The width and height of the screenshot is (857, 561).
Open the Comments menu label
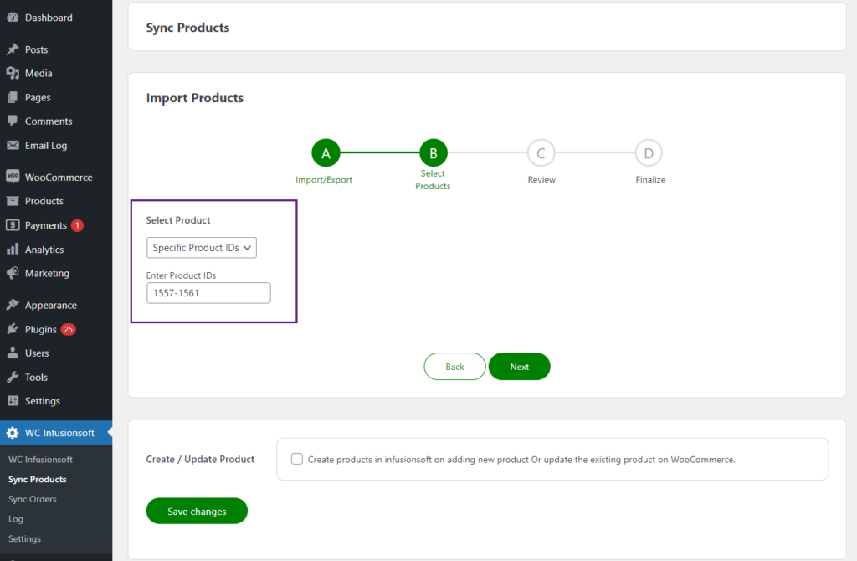pyautogui.click(x=49, y=121)
